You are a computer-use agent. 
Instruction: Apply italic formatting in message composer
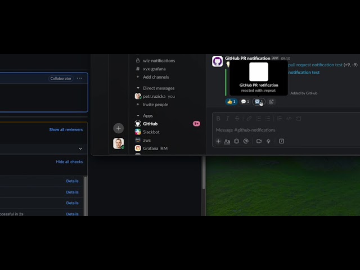tap(227, 119)
